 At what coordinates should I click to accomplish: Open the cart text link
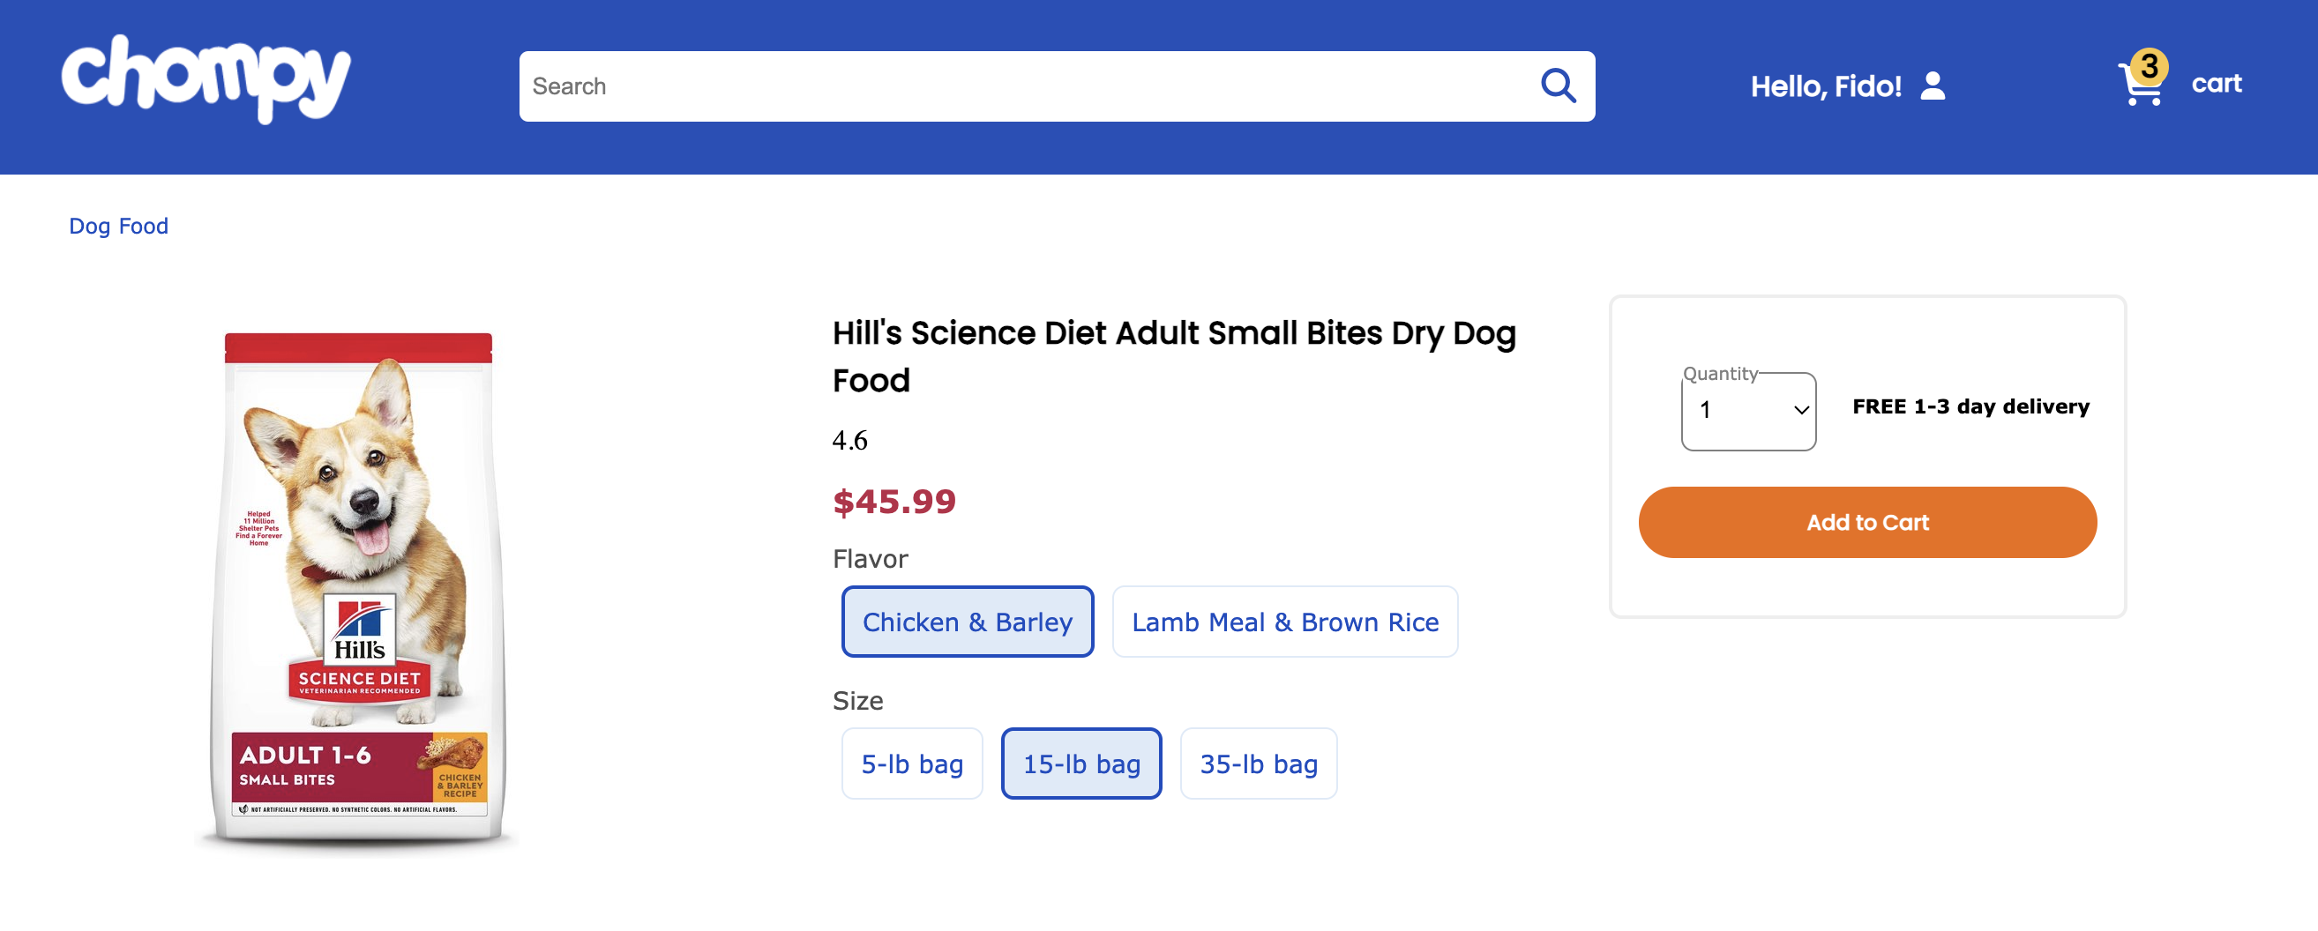pyautogui.click(x=2216, y=84)
